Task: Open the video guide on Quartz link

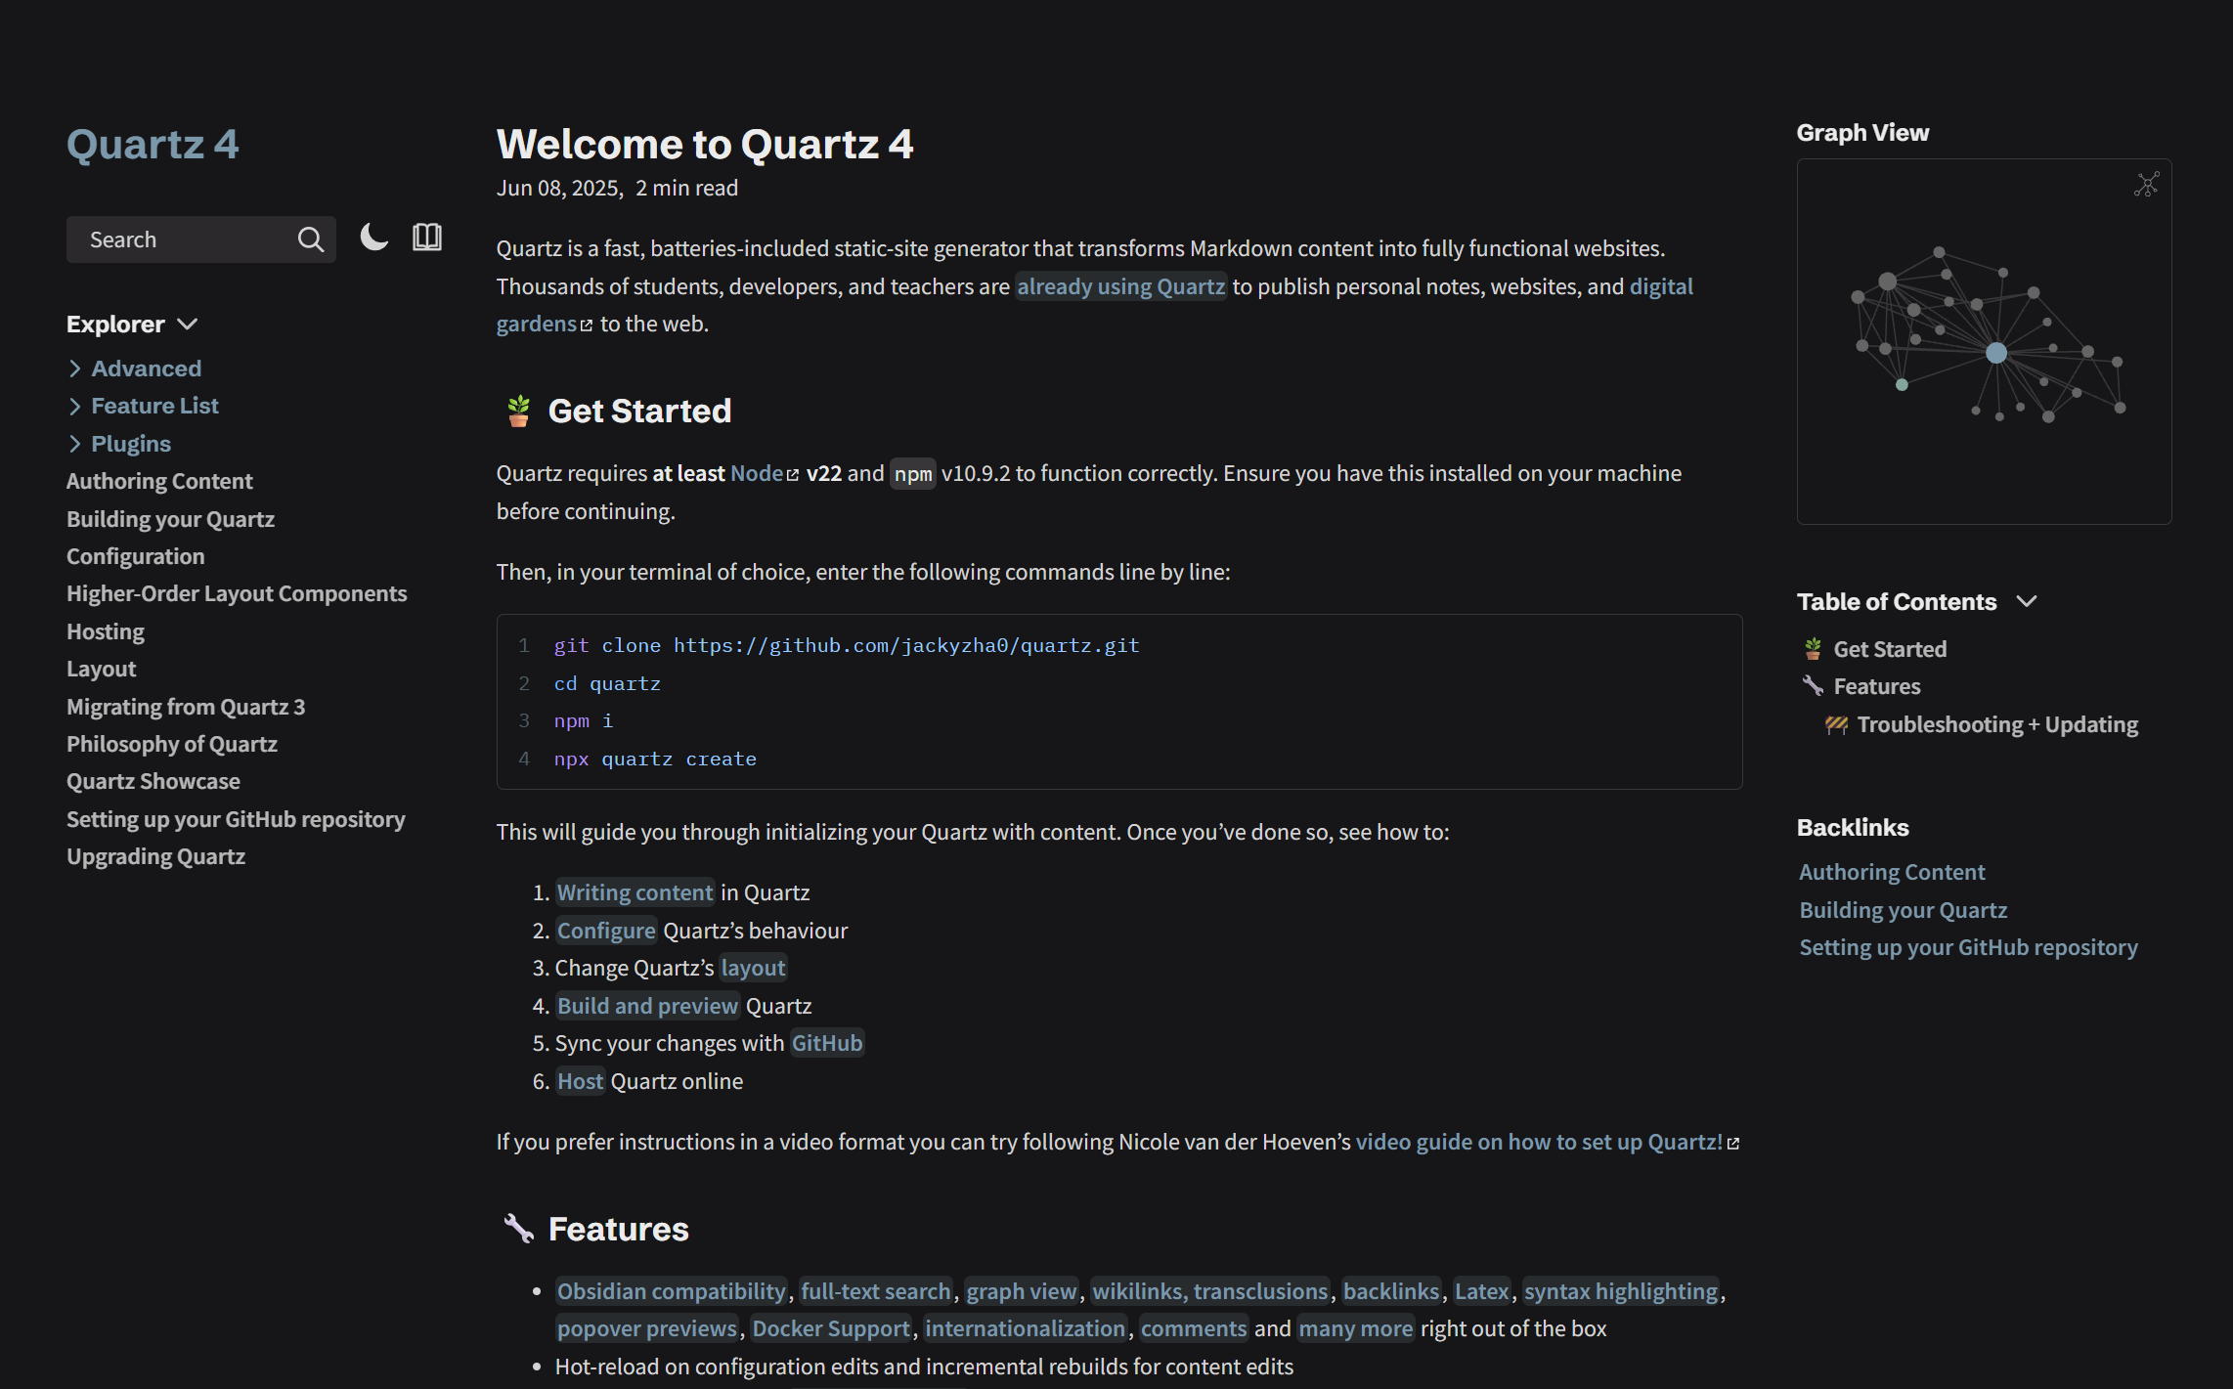Action: 1547,1142
